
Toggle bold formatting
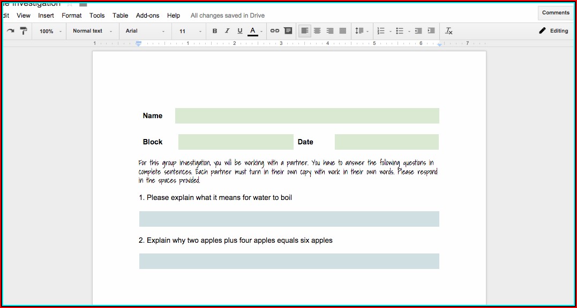pyautogui.click(x=215, y=31)
